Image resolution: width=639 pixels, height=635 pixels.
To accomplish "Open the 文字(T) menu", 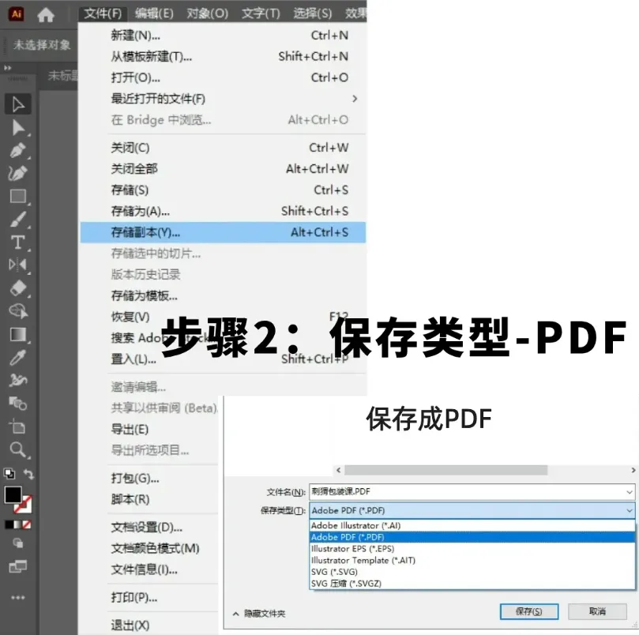I will click(x=261, y=14).
